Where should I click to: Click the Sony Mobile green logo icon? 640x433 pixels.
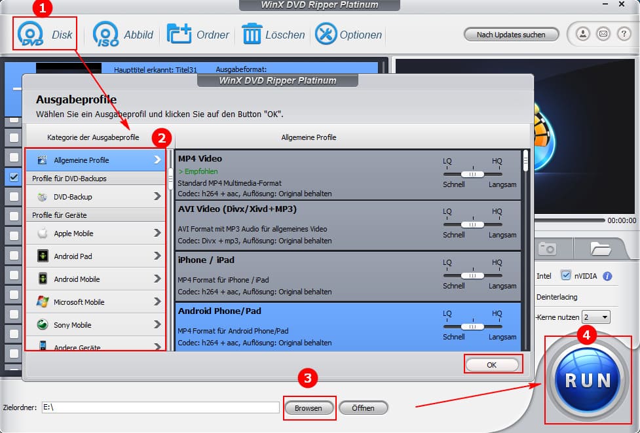click(x=43, y=324)
